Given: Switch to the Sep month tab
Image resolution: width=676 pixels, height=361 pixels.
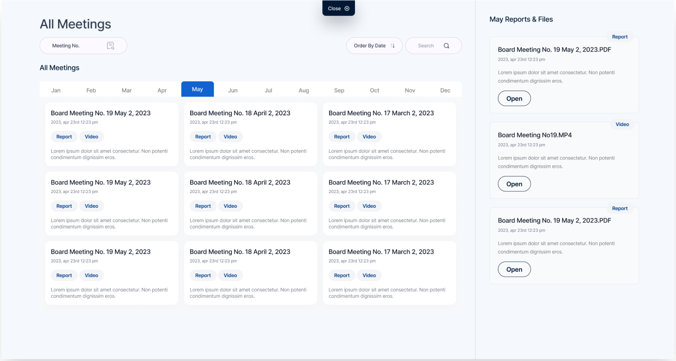Looking at the screenshot, I should click(339, 90).
